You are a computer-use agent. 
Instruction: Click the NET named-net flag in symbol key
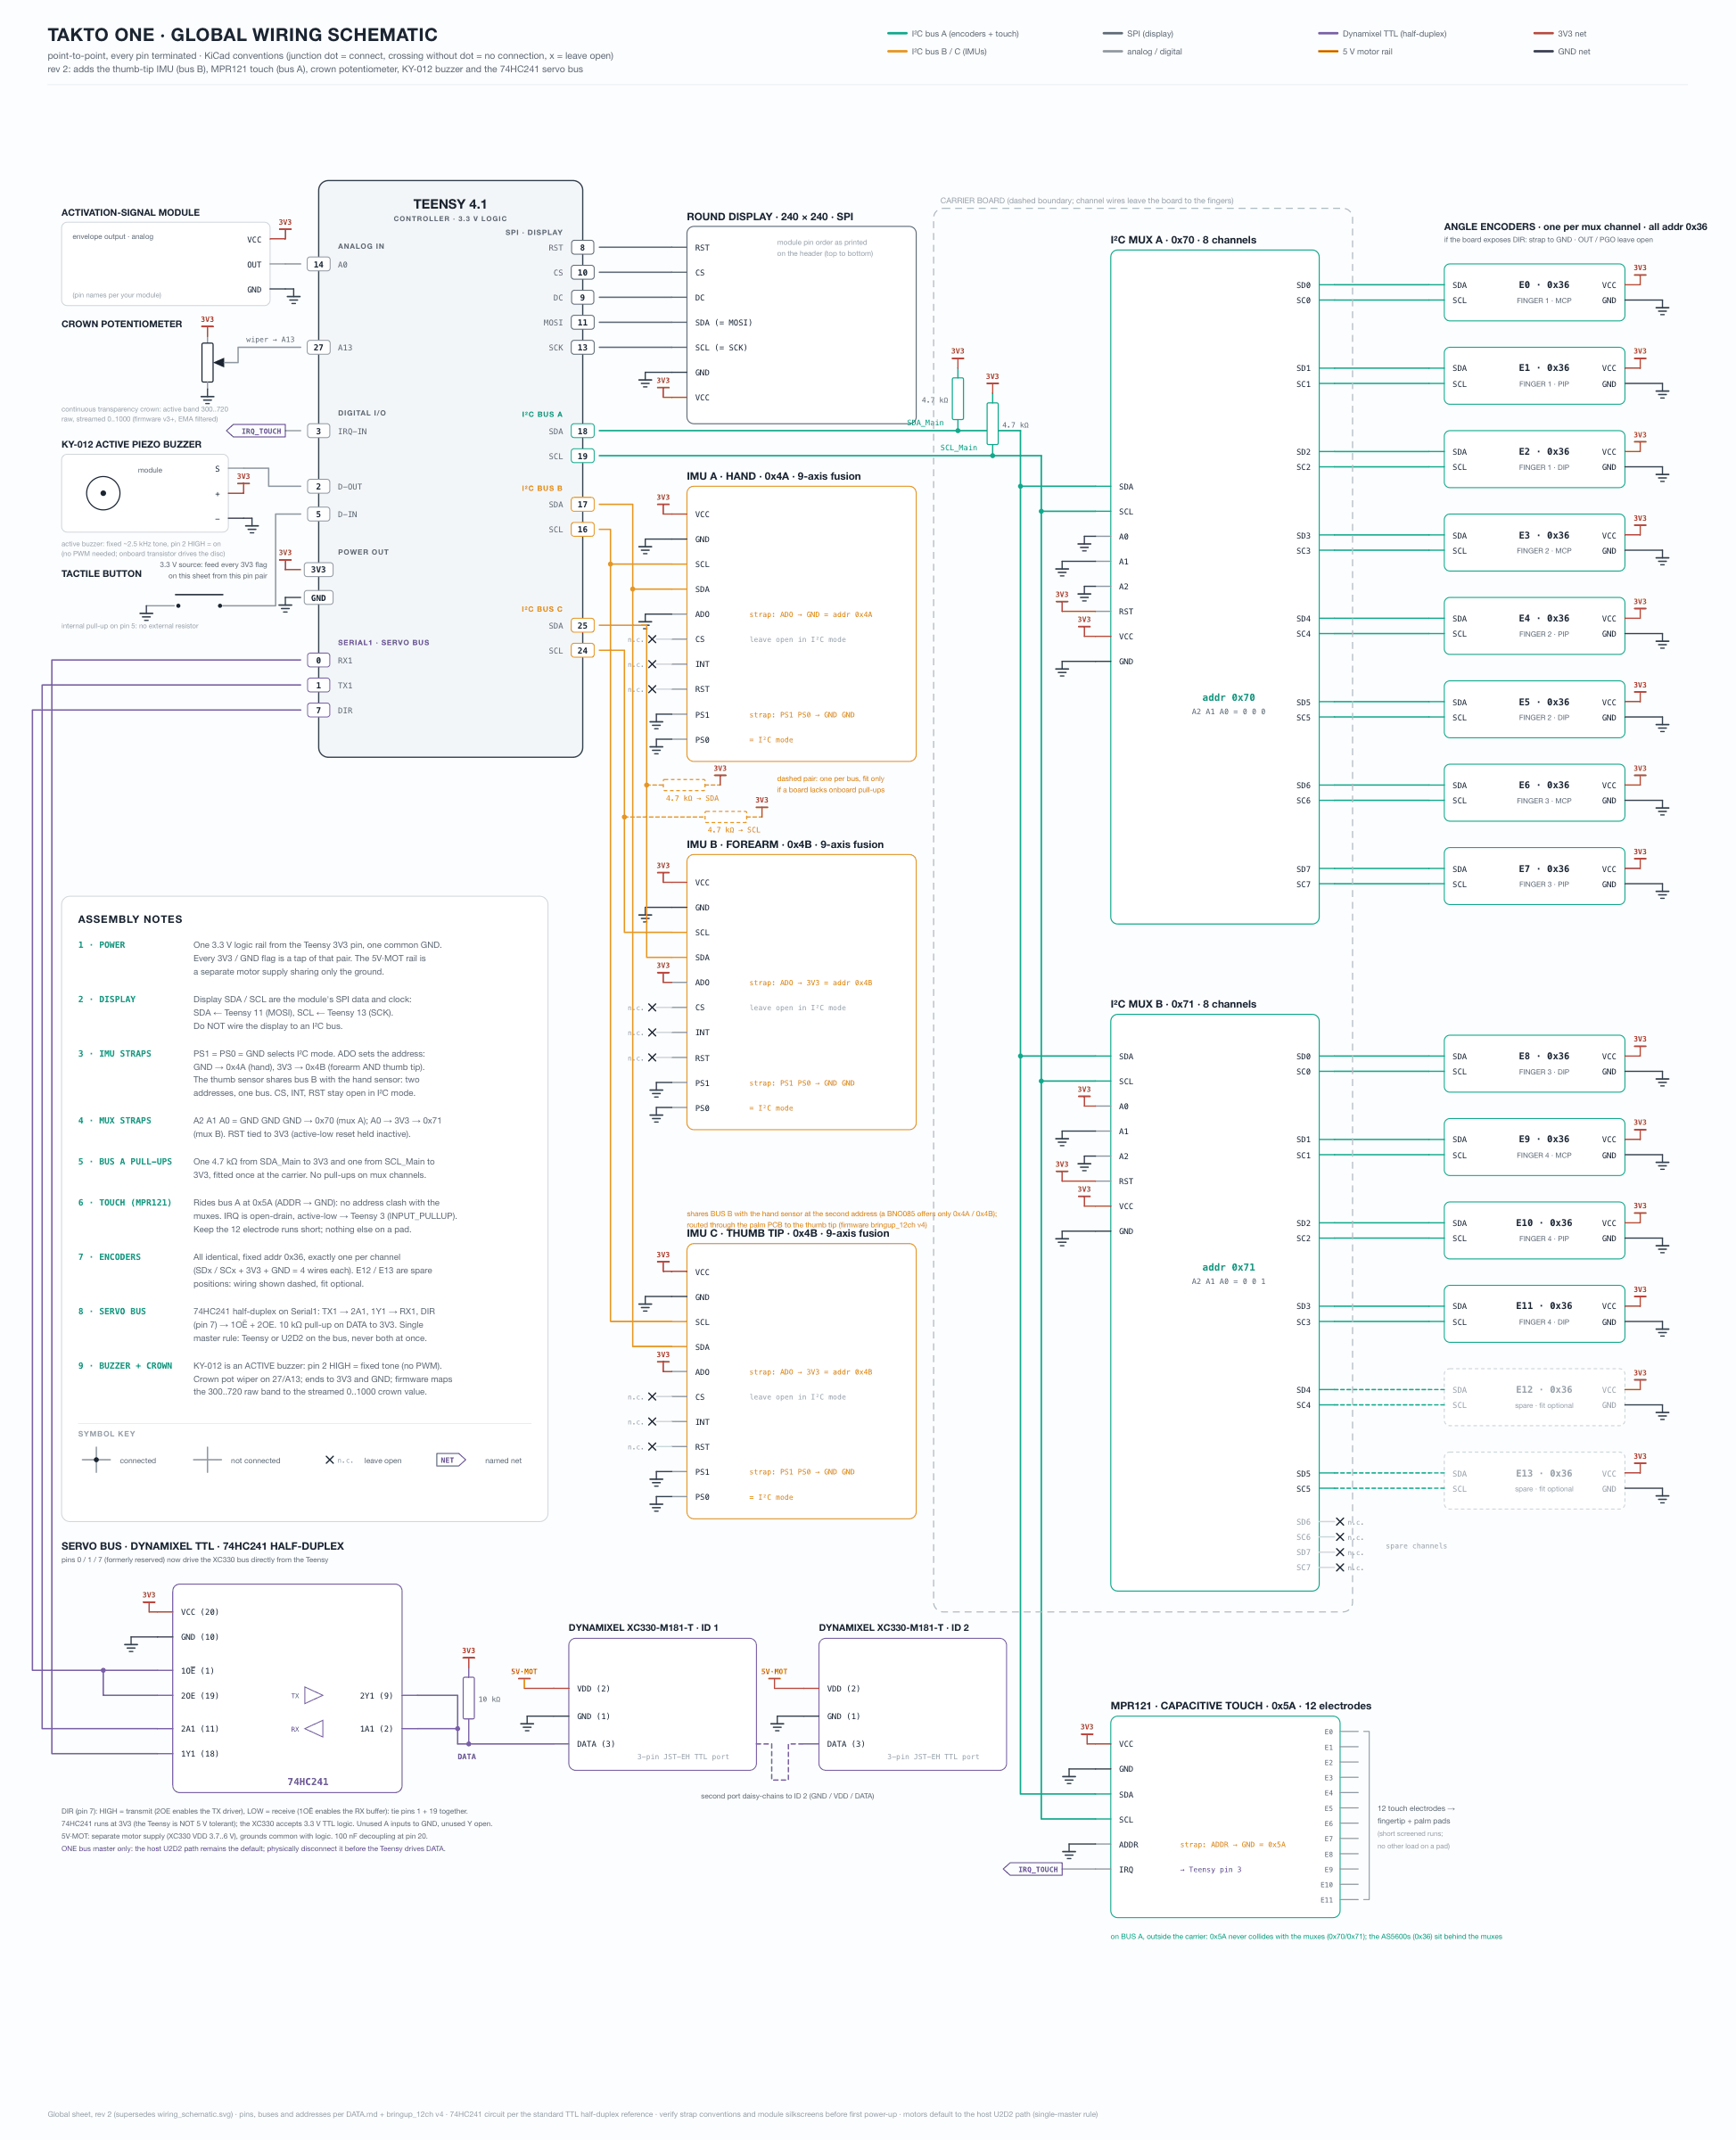(451, 1460)
